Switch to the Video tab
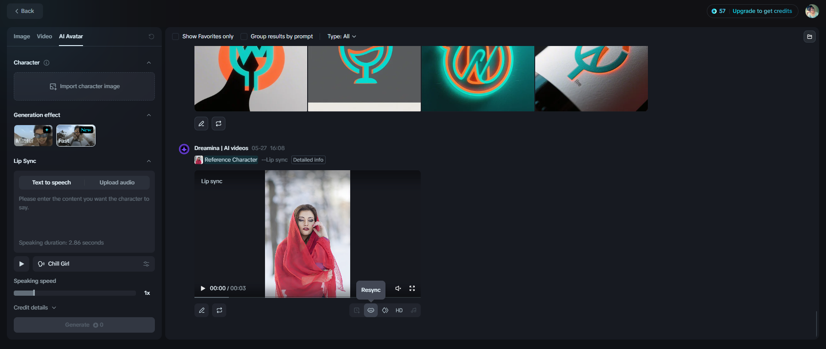The width and height of the screenshot is (826, 349). [44, 37]
